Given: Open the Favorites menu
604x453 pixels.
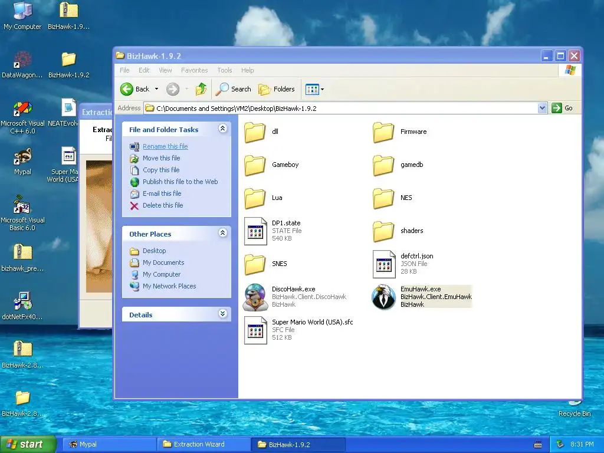Looking at the screenshot, I should pyautogui.click(x=194, y=70).
